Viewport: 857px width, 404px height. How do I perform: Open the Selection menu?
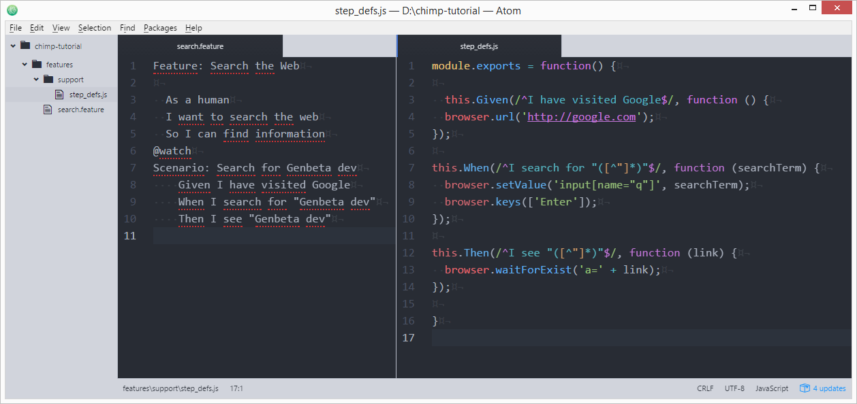pyautogui.click(x=95, y=28)
